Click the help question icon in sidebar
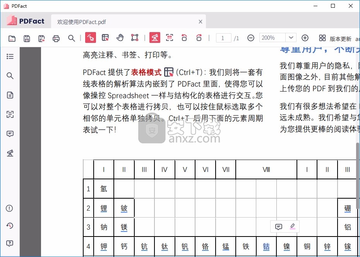The height and width of the screenshot is (257, 360). click(9, 243)
